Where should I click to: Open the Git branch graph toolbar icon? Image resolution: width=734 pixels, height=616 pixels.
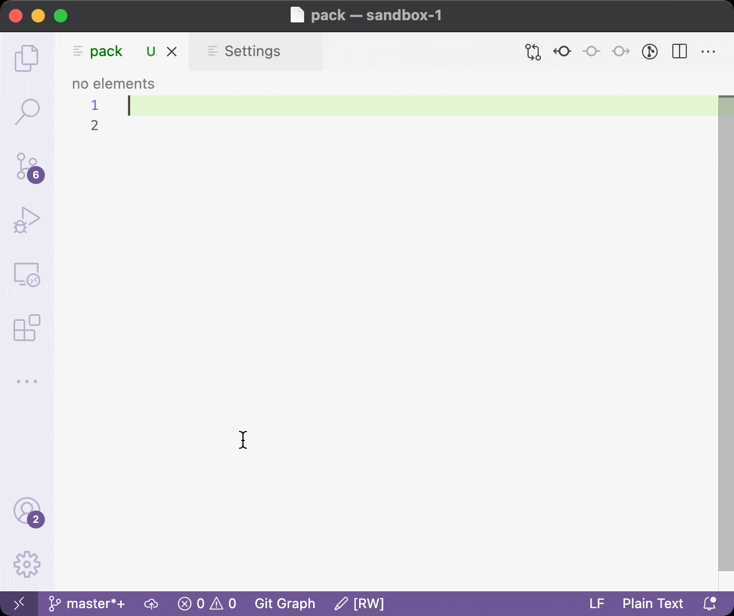tap(649, 52)
